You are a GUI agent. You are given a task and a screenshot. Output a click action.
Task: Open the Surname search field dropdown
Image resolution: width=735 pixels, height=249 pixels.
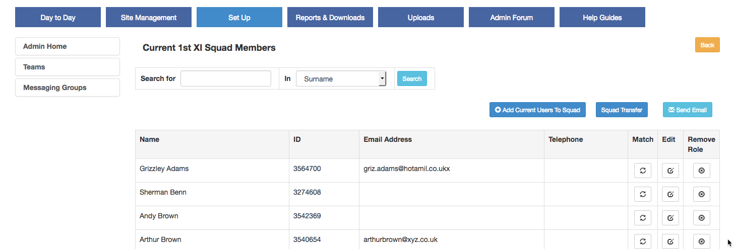coord(341,79)
